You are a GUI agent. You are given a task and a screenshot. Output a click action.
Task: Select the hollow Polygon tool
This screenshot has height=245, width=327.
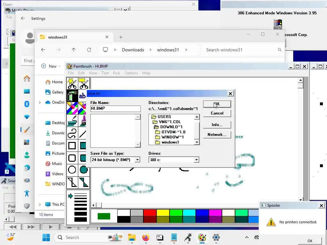pos(72,182)
